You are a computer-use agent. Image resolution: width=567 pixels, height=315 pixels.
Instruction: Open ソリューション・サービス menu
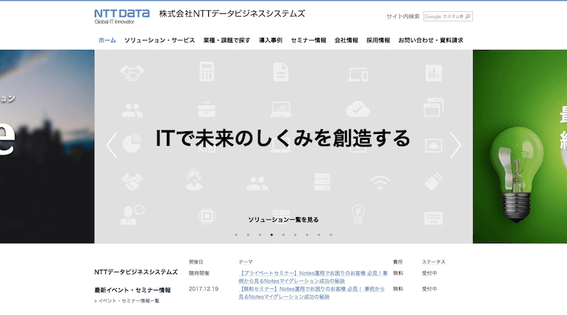pyautogui.click(x=159, y=40)
